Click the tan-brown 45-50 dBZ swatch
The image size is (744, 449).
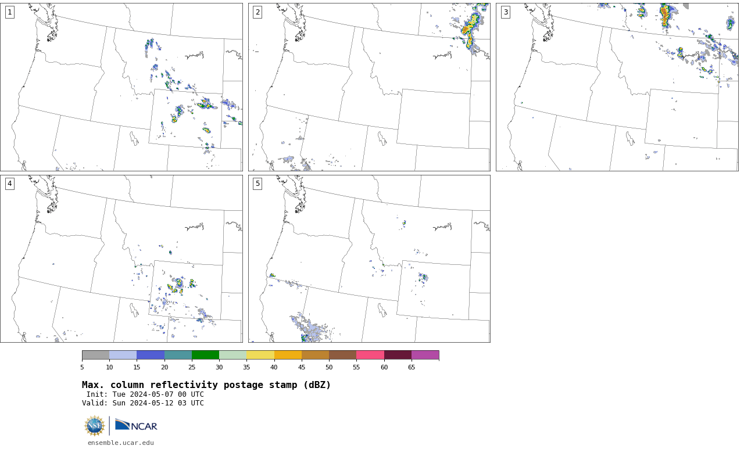[315, 355]
